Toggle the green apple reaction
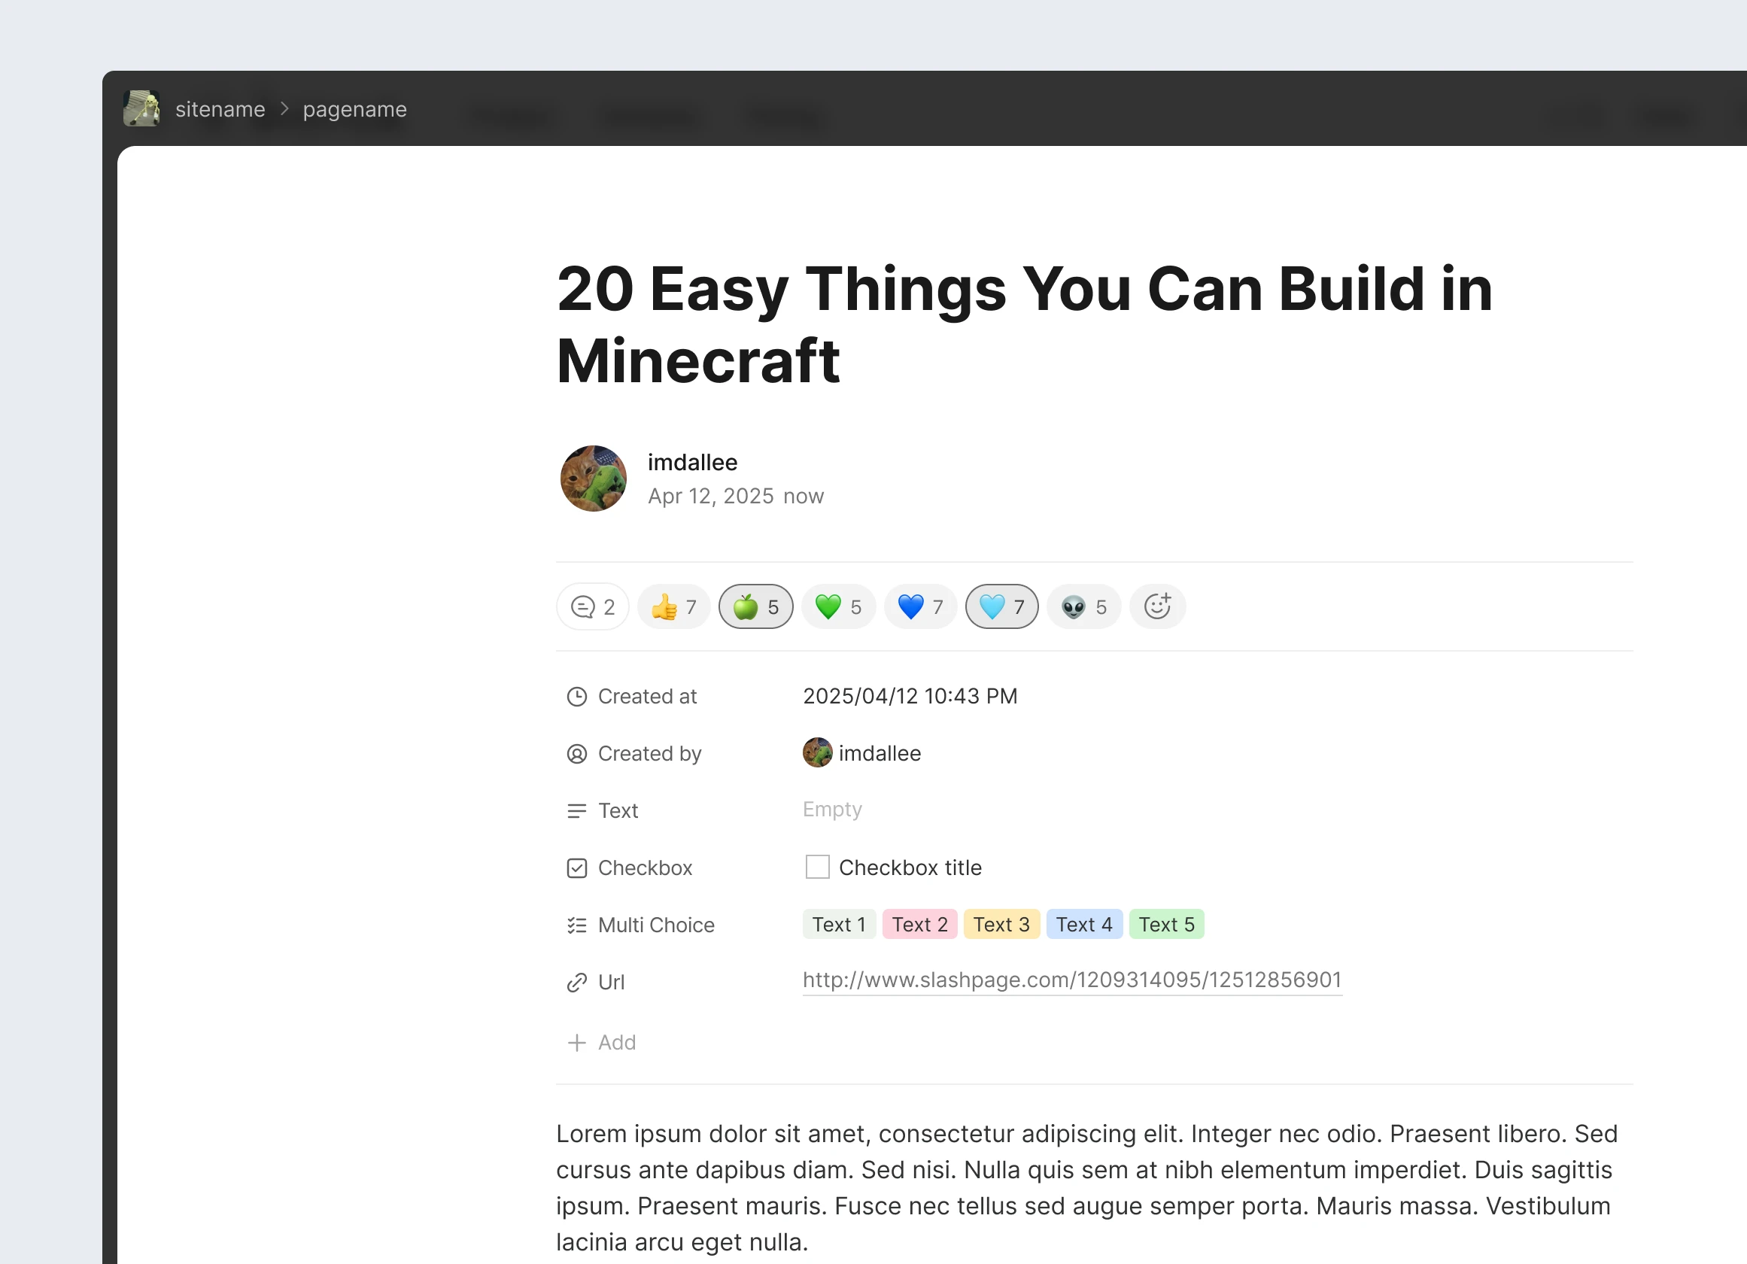The width and height of the screenshot is (1747, 1264). (755, 607)
